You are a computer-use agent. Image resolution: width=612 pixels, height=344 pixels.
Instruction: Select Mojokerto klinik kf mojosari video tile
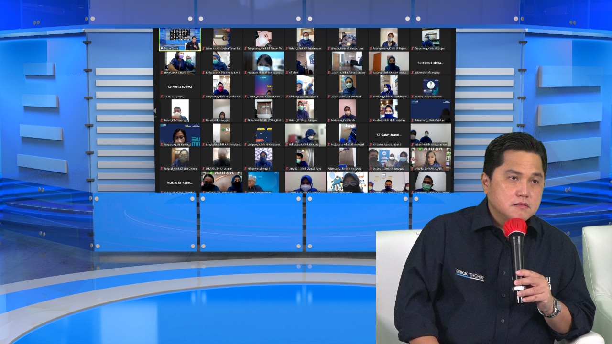click(347, 135)
